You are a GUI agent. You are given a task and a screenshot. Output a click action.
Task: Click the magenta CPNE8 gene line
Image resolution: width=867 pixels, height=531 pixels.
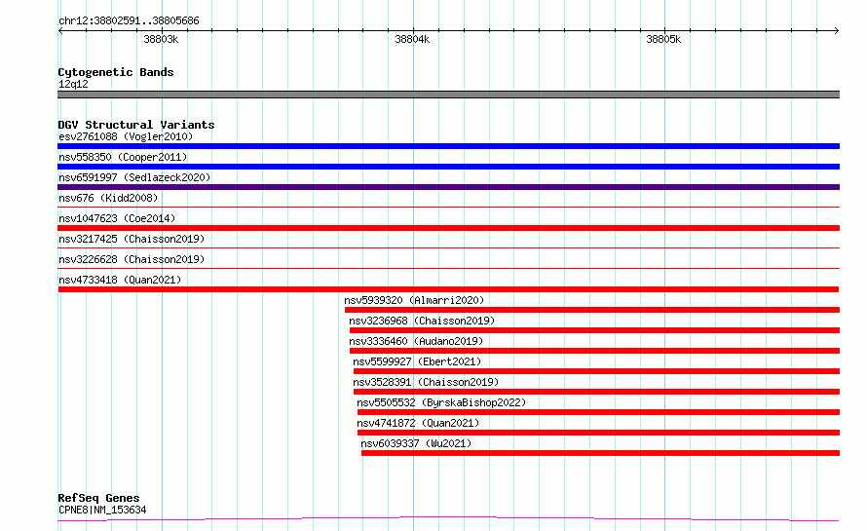(x=448, y=519)
